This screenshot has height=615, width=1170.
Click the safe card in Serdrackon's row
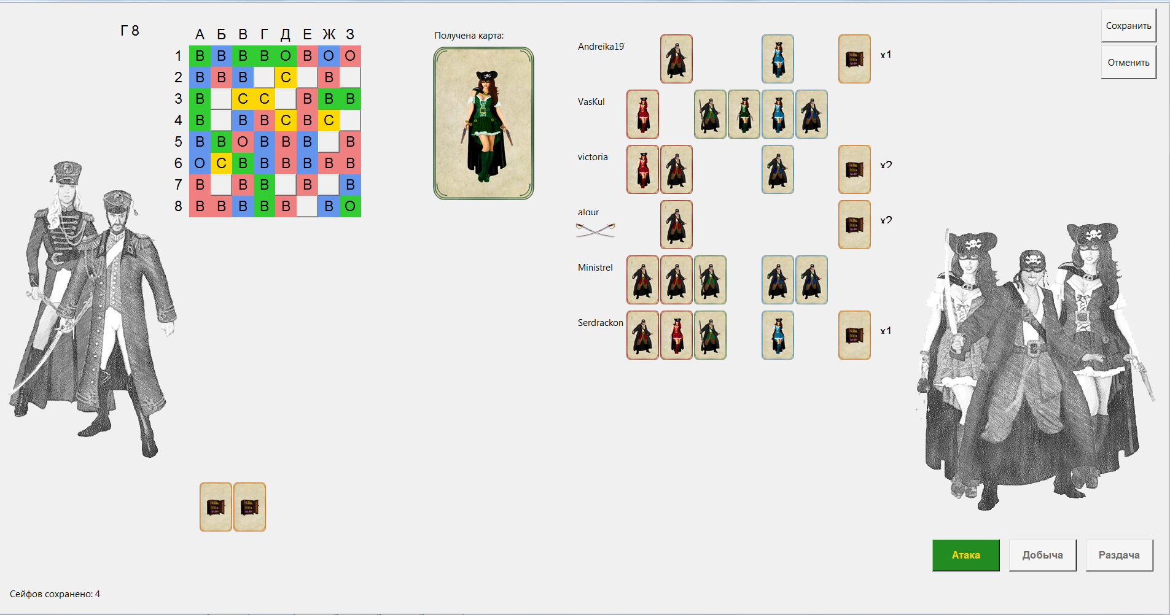pyautogui.click(x=854, y=335)
